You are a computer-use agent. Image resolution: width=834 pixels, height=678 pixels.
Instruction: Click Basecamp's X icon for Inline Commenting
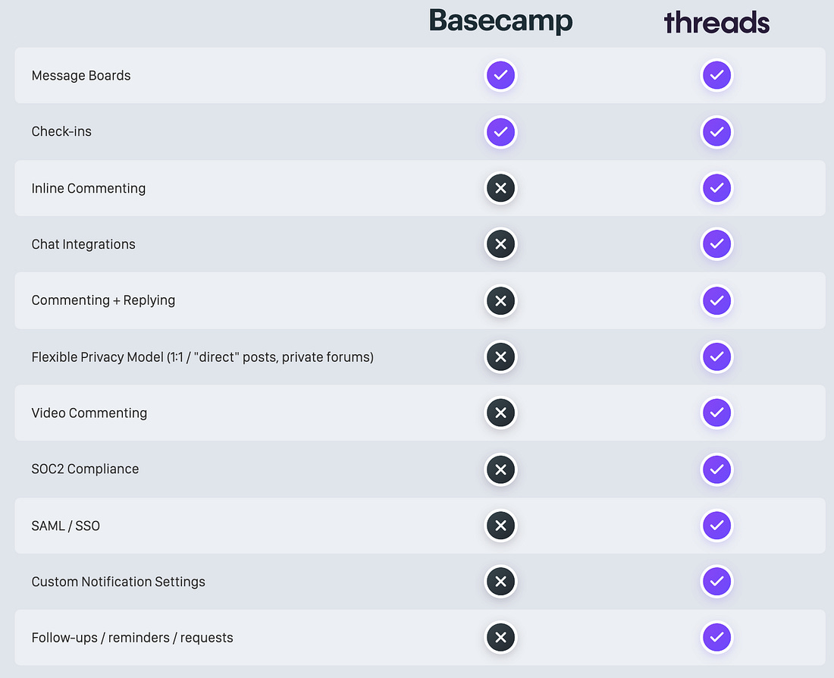point(500,188)
